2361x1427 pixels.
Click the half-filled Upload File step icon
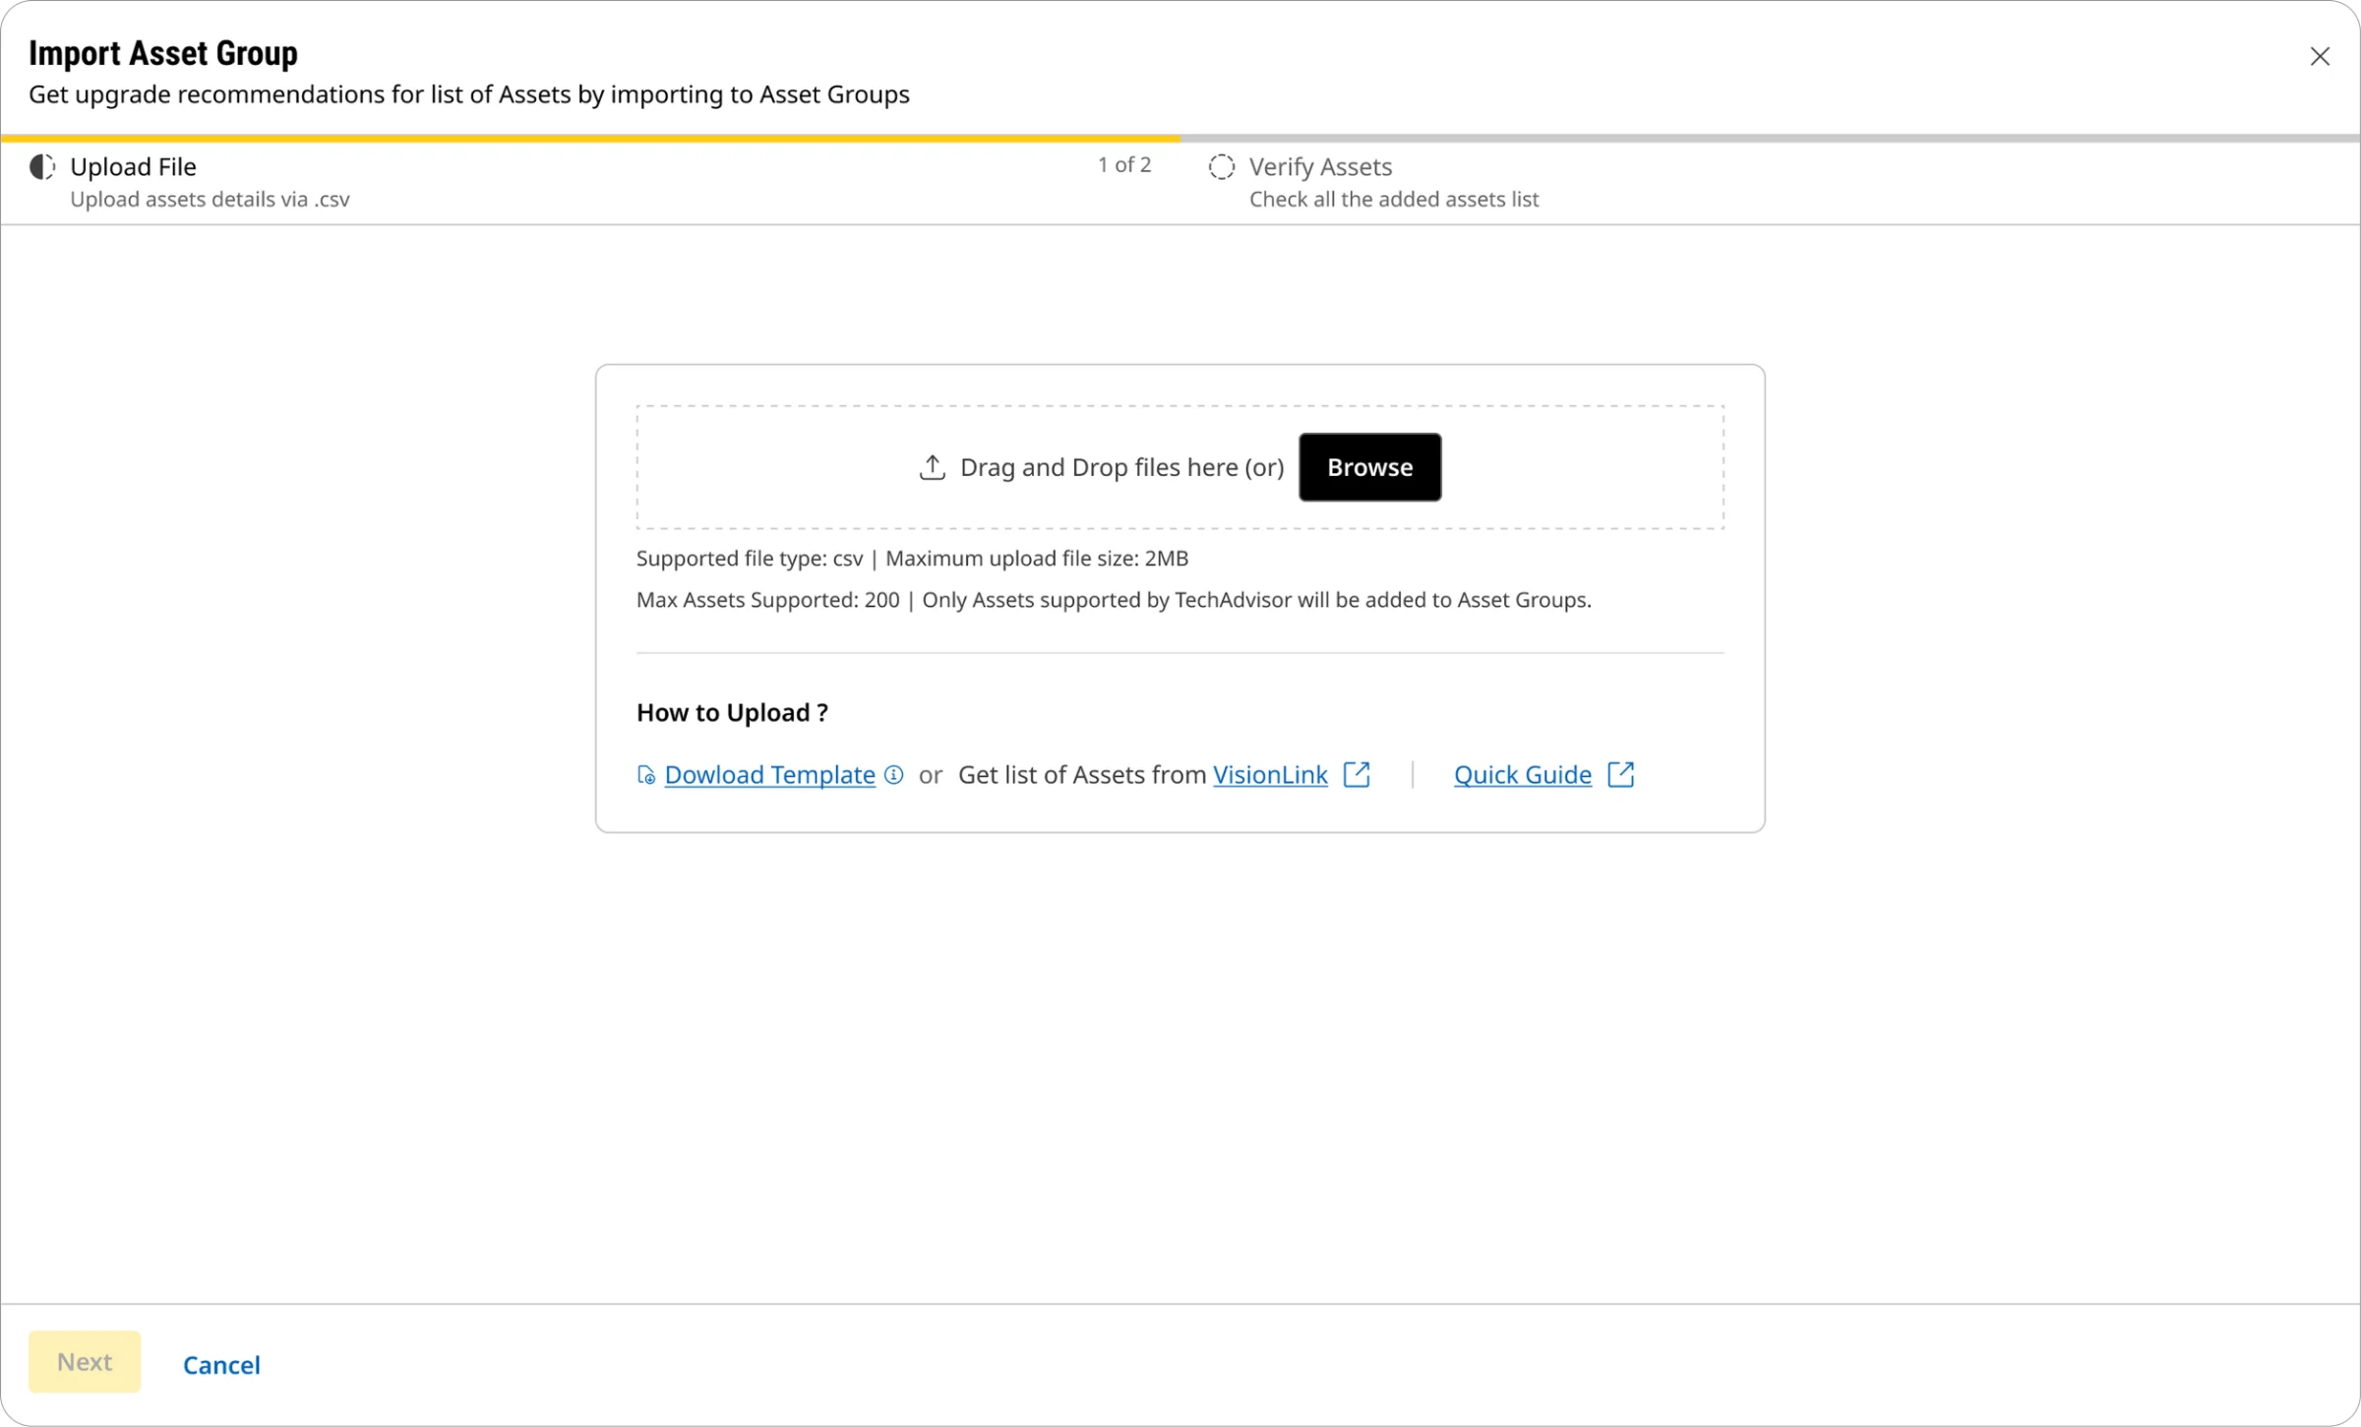click(42, 167)
